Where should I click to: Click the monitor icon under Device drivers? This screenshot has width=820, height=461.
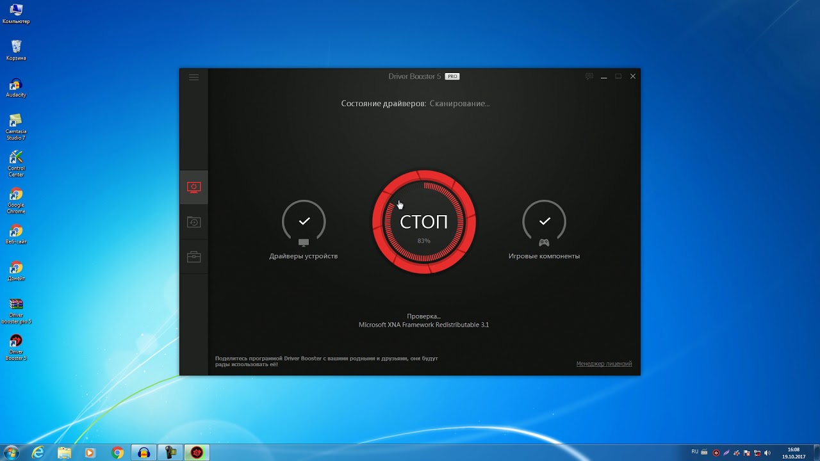click(304, 243)
